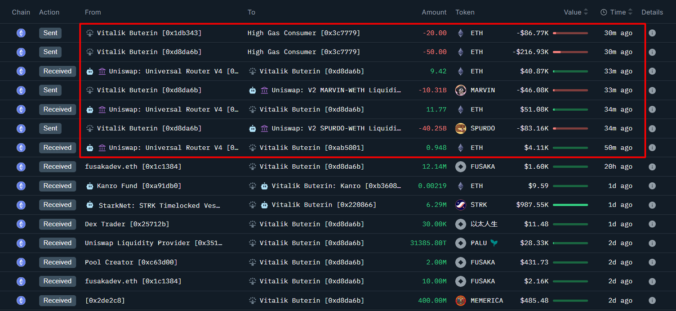The width and height of the screenshot is (676, 311).
Task: Open Vitalik Buterin [0x1db343] address
Action: [149, 33]
